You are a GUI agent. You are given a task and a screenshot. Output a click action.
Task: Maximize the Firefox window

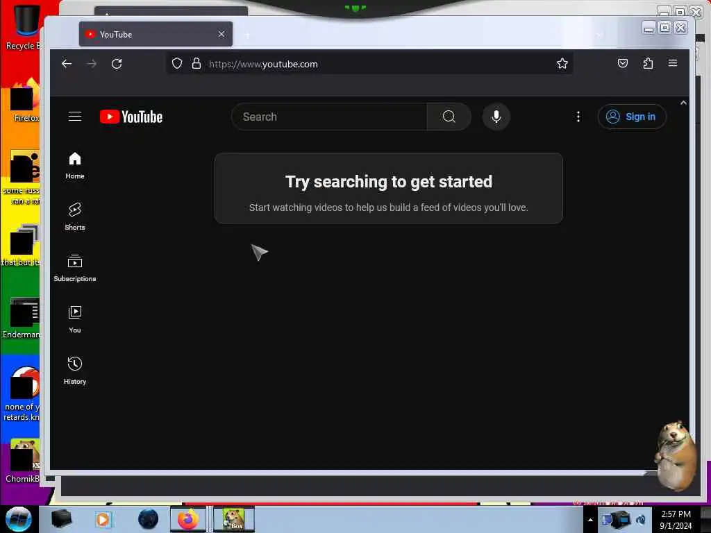click(664, 28)
